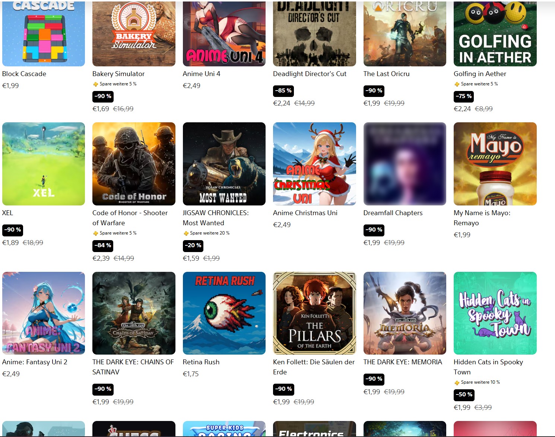Click Jigsaw Chronicles' PS Plus icon
The height and width of the screenshot is (437, 555).
(x=186, y=233)
